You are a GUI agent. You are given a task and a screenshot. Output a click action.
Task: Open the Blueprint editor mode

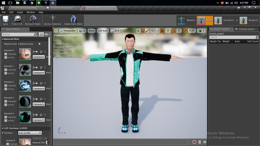click(249, 20)
